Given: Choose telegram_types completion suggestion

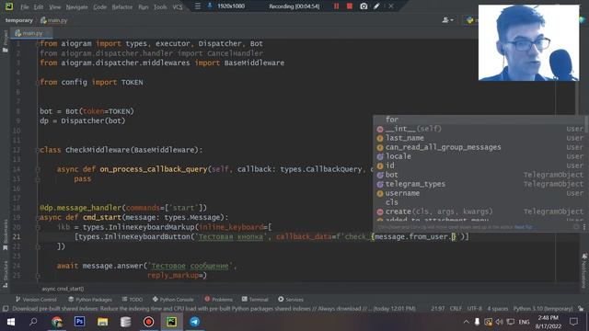Looking at the screenshot, I should pyautogui.click(x=479, y=184).
